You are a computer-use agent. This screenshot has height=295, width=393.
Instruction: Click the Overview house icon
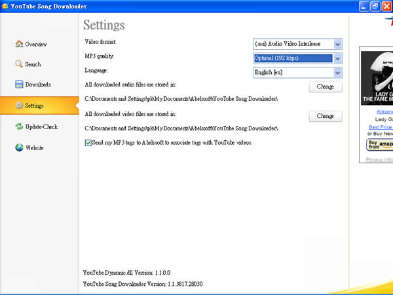(19, 44)
